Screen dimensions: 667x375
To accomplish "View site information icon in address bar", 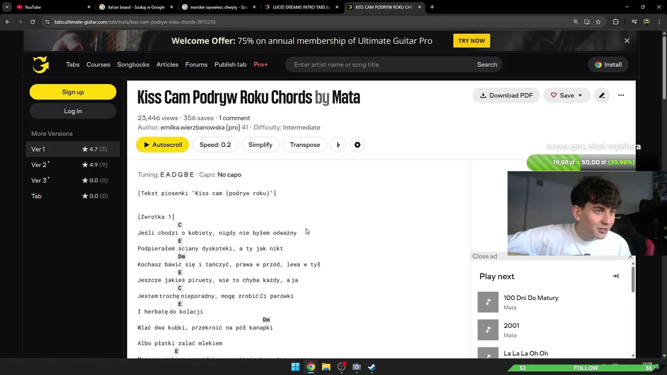I will tap(47, 22).
